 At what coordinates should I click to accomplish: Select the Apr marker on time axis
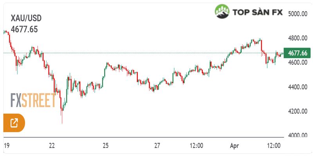coord(235,145)
